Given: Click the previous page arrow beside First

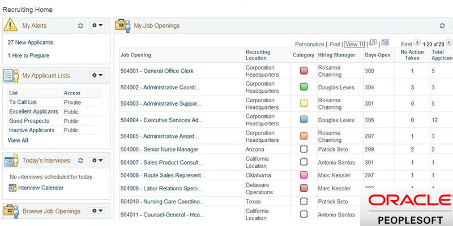Looking at the screenshot, I should tap(417, 43).
